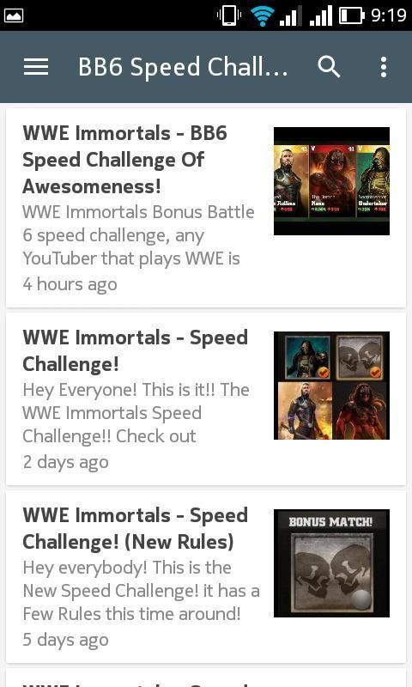412x687 pixels.
Task: Tap the '5 days ago' timestamp
Action: pos(66,640)
